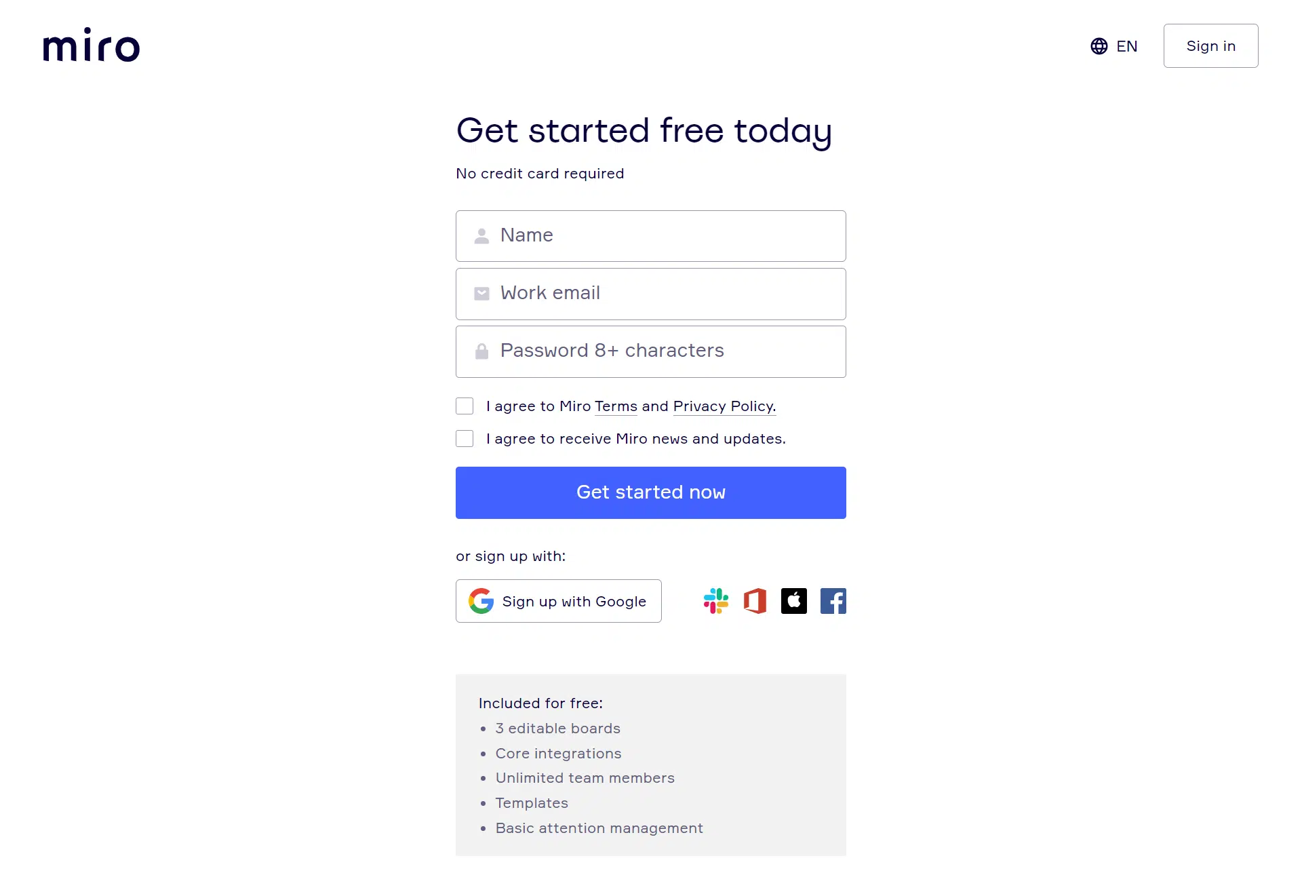Click the lock icon in password field

481,351
